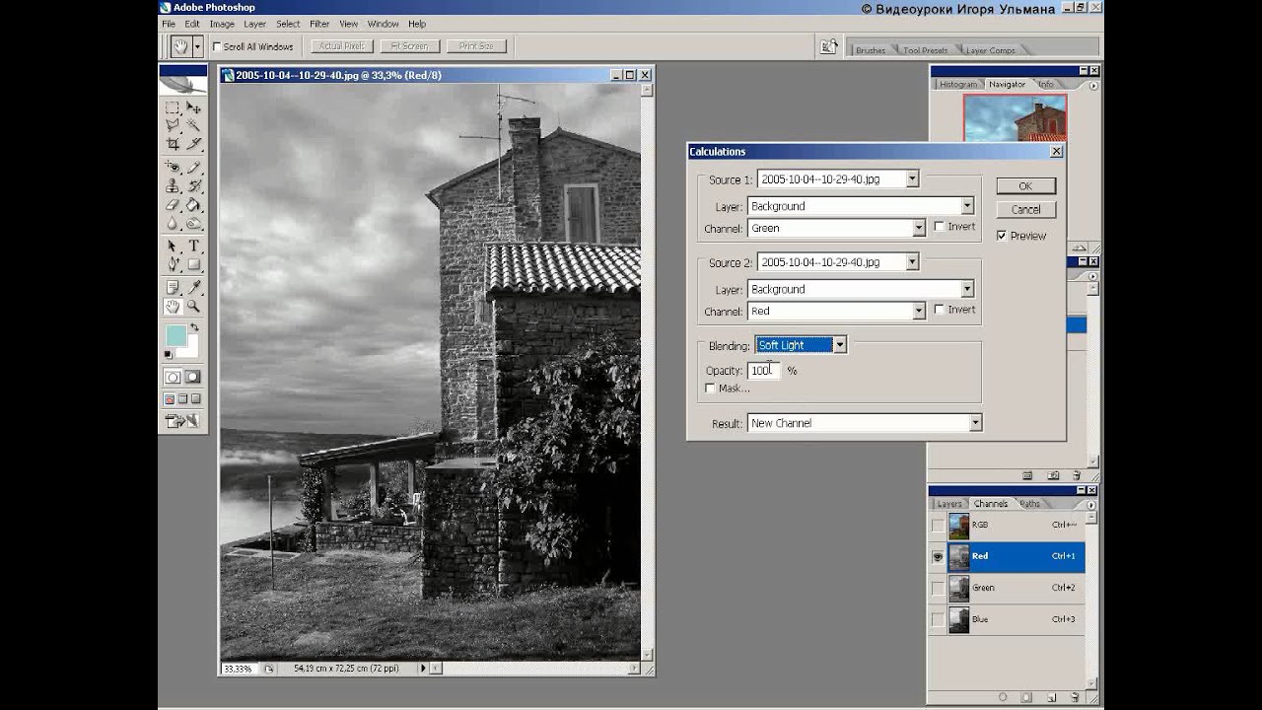This screenshot has width=1262, height=710.
Task: Switch to the Layers tab
Action: coord(948,504)
